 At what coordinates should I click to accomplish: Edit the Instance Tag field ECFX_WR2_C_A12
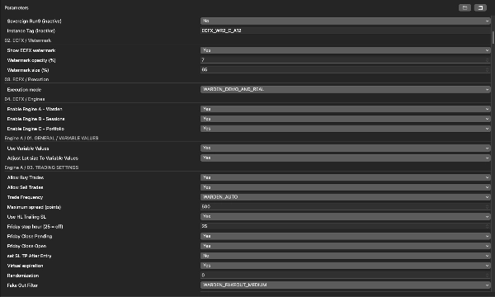(x=346, y=31)
